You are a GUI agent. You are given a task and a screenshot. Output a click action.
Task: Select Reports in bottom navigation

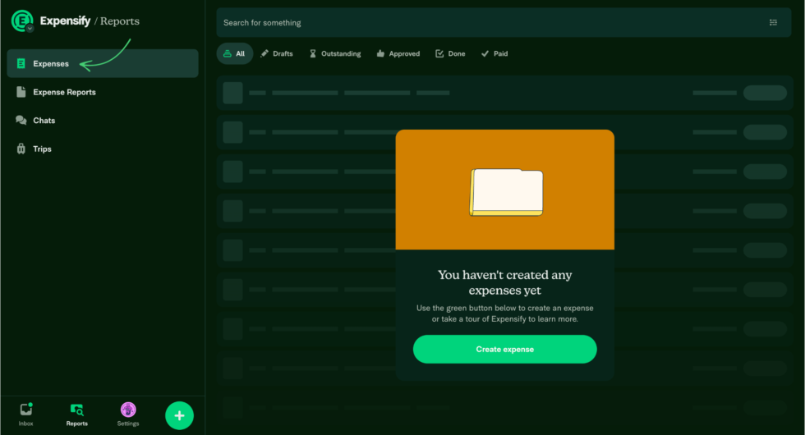click(77, 414)
